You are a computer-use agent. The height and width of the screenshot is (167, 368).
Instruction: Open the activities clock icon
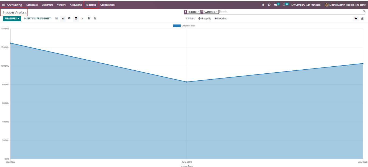click(284, 5)
